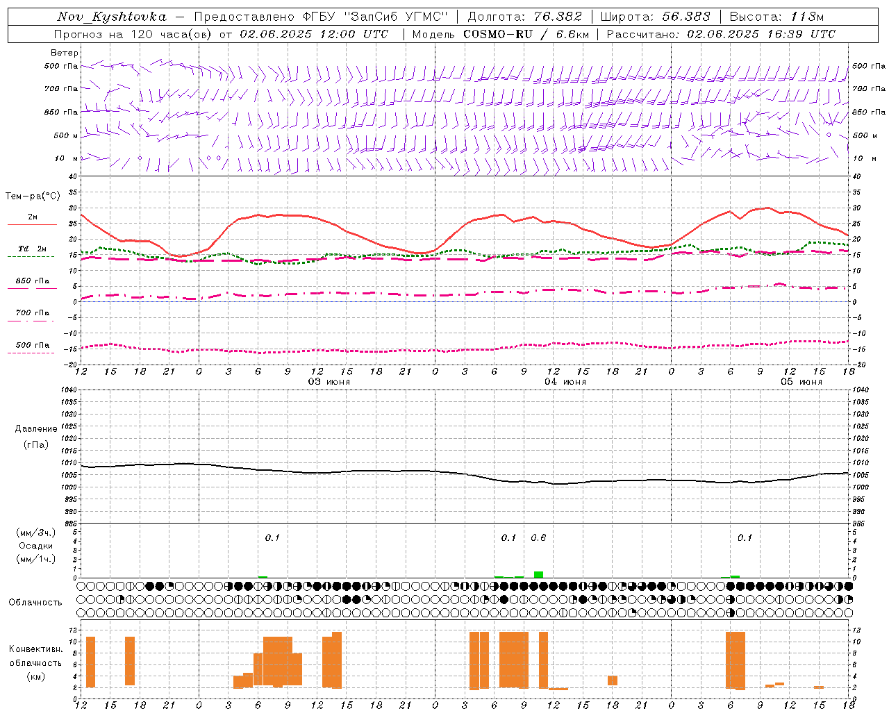This screenshot has height=711, width=889.
Task: Click the Td 2м legend label
Action: click(x=33, y=249)
